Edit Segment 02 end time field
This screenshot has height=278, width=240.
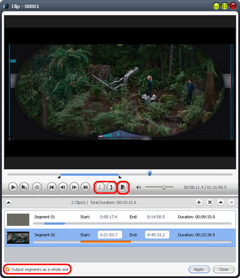[157, 235]
